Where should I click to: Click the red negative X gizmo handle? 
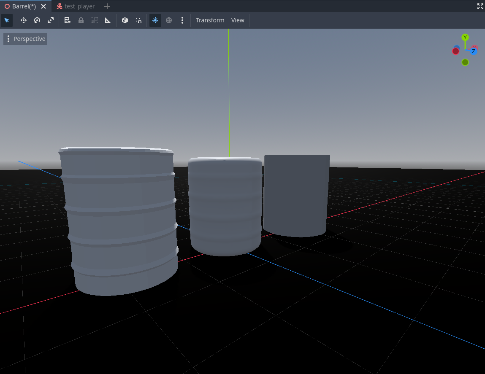coord(455,51)
